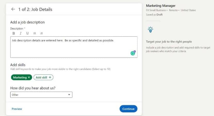Screen dimensions: 214x116
Task: Click the lightbulb tip icon
Action: (x=150, y=30)
